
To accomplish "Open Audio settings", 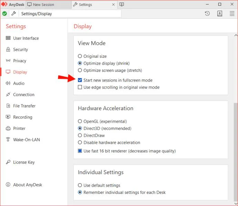I will (19, 83).
